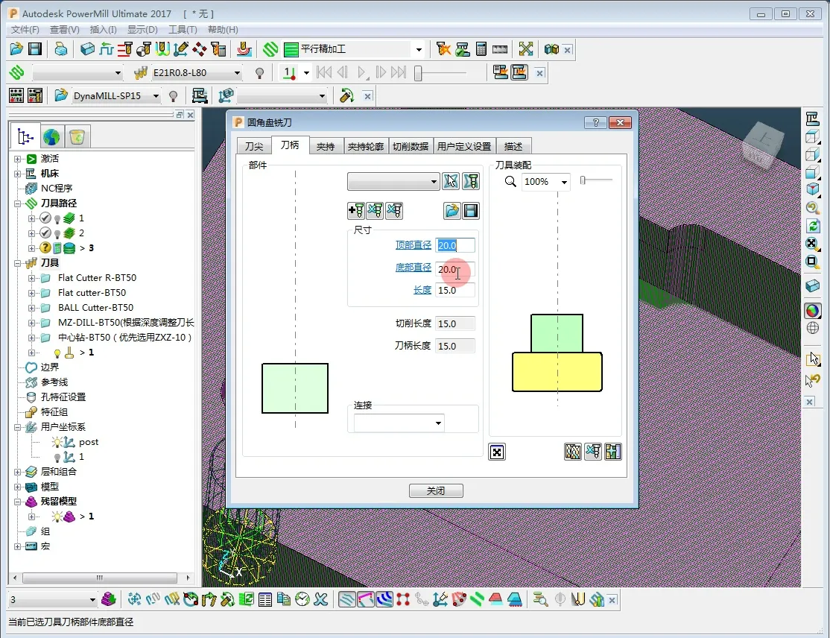This screenshot has height=638, width=830.
Task: Open the recycle bin tab in explorer
Action: [77, 137]
